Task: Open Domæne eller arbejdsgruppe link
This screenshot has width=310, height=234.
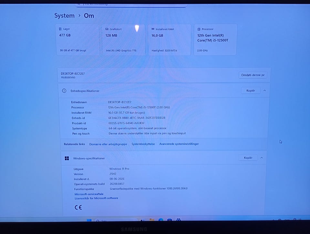Action: 108,144
